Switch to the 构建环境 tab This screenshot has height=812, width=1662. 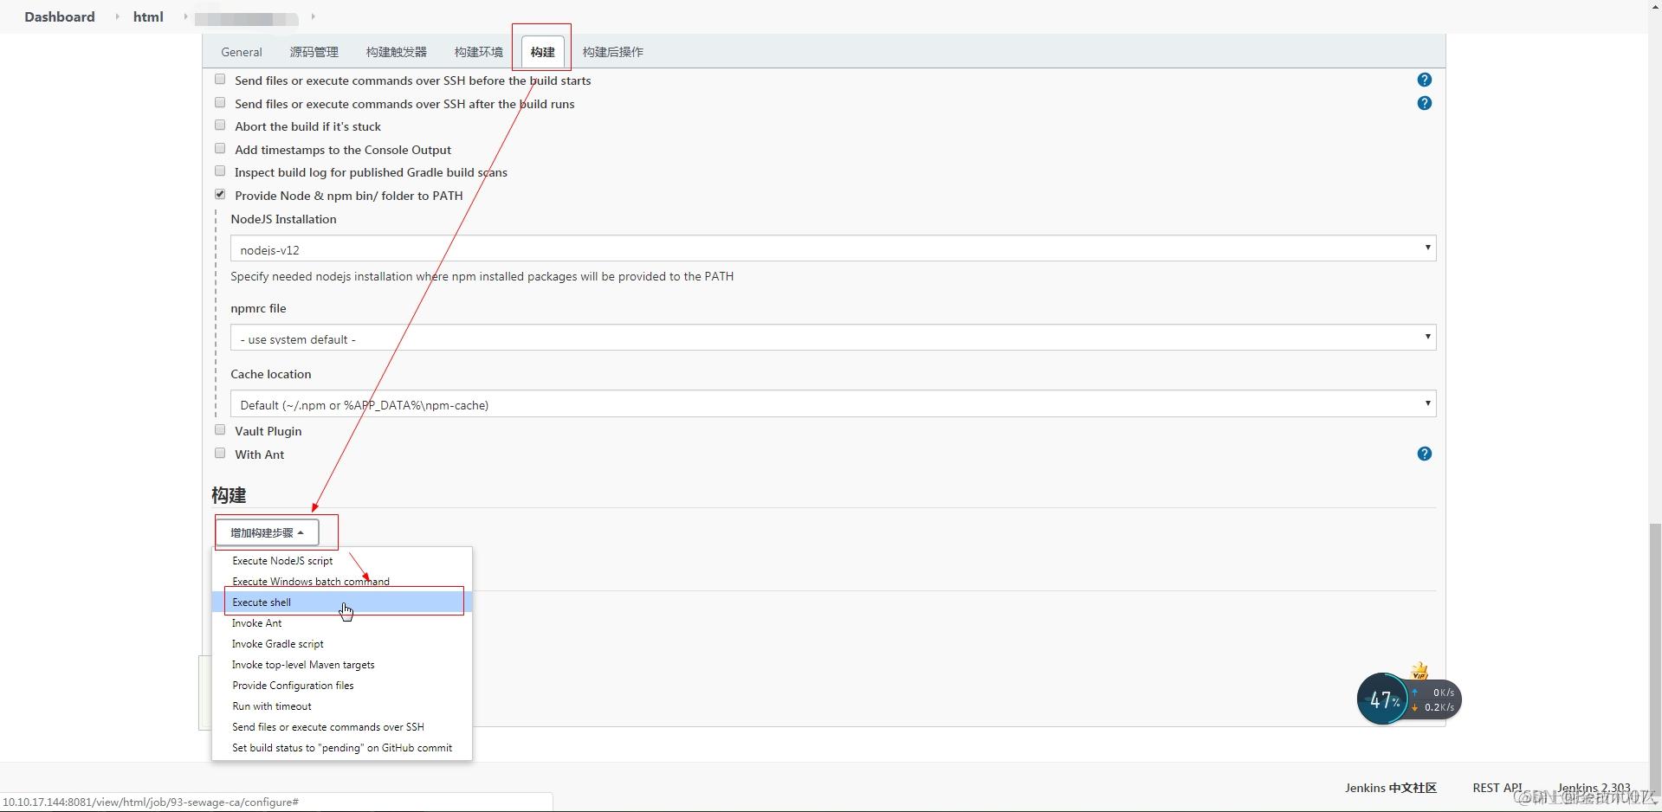(x=479, y=52)
